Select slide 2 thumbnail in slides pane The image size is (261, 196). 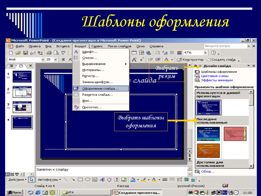tap(22, 92)
